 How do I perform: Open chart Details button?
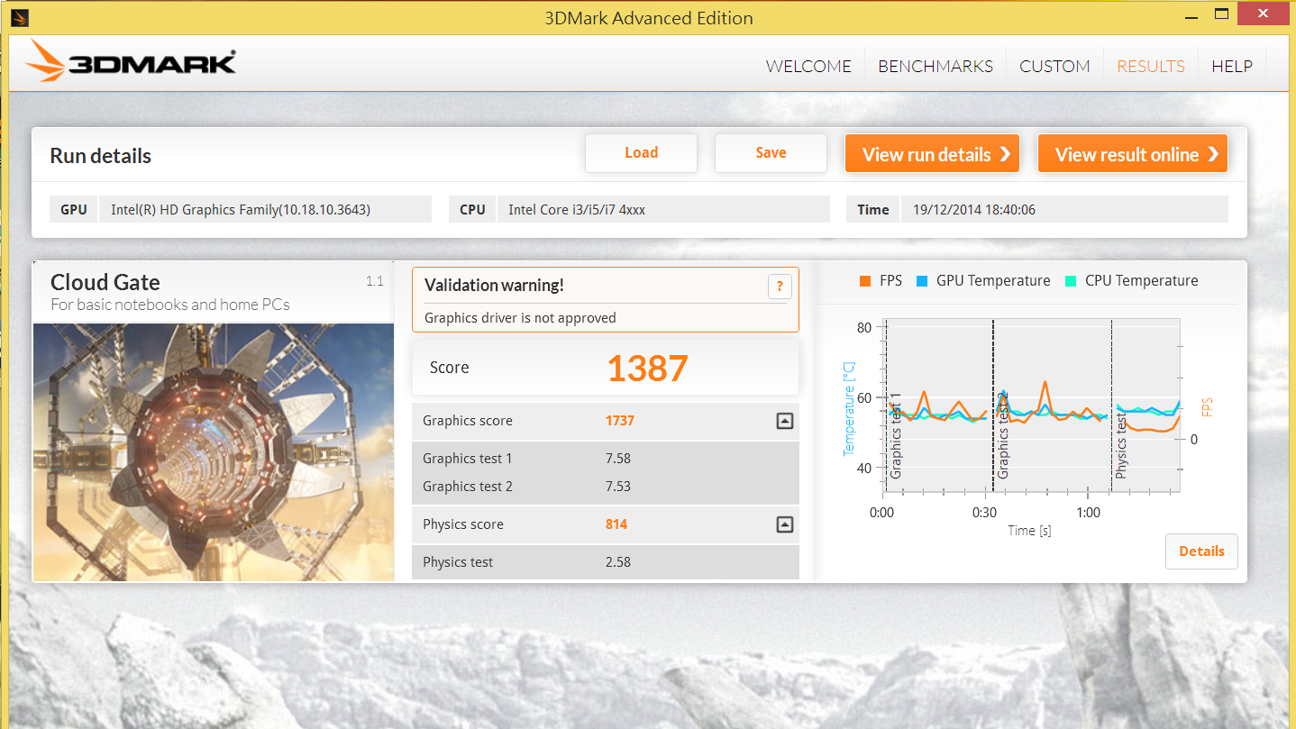click(1201, 551)
